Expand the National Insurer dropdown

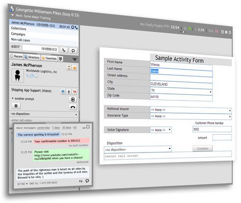191,110
